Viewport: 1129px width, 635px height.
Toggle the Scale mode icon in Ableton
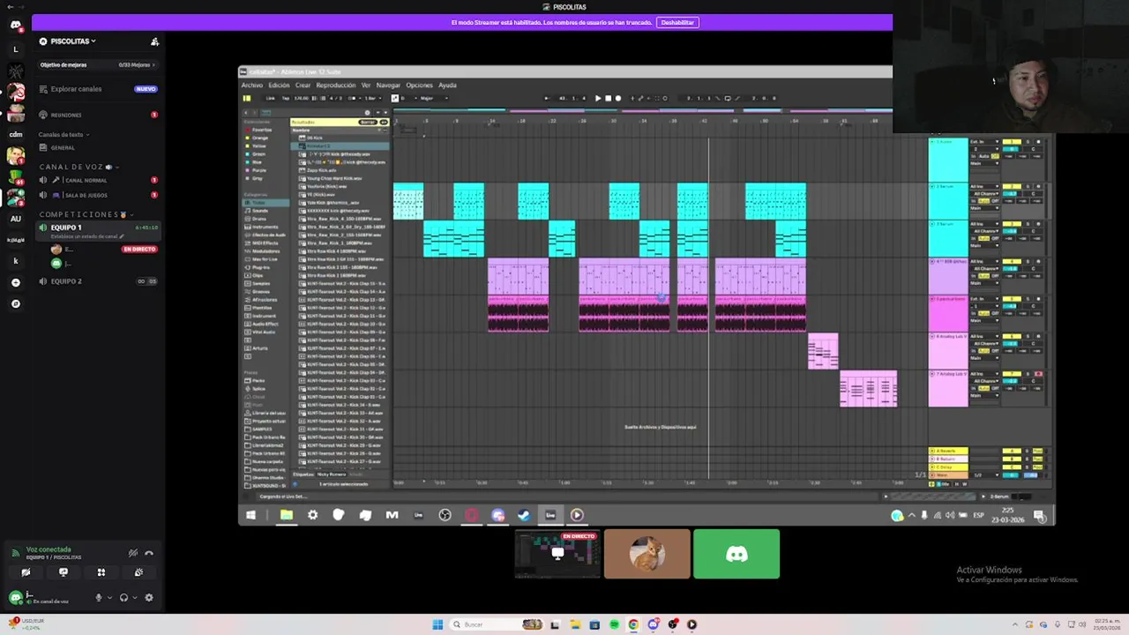394,98
